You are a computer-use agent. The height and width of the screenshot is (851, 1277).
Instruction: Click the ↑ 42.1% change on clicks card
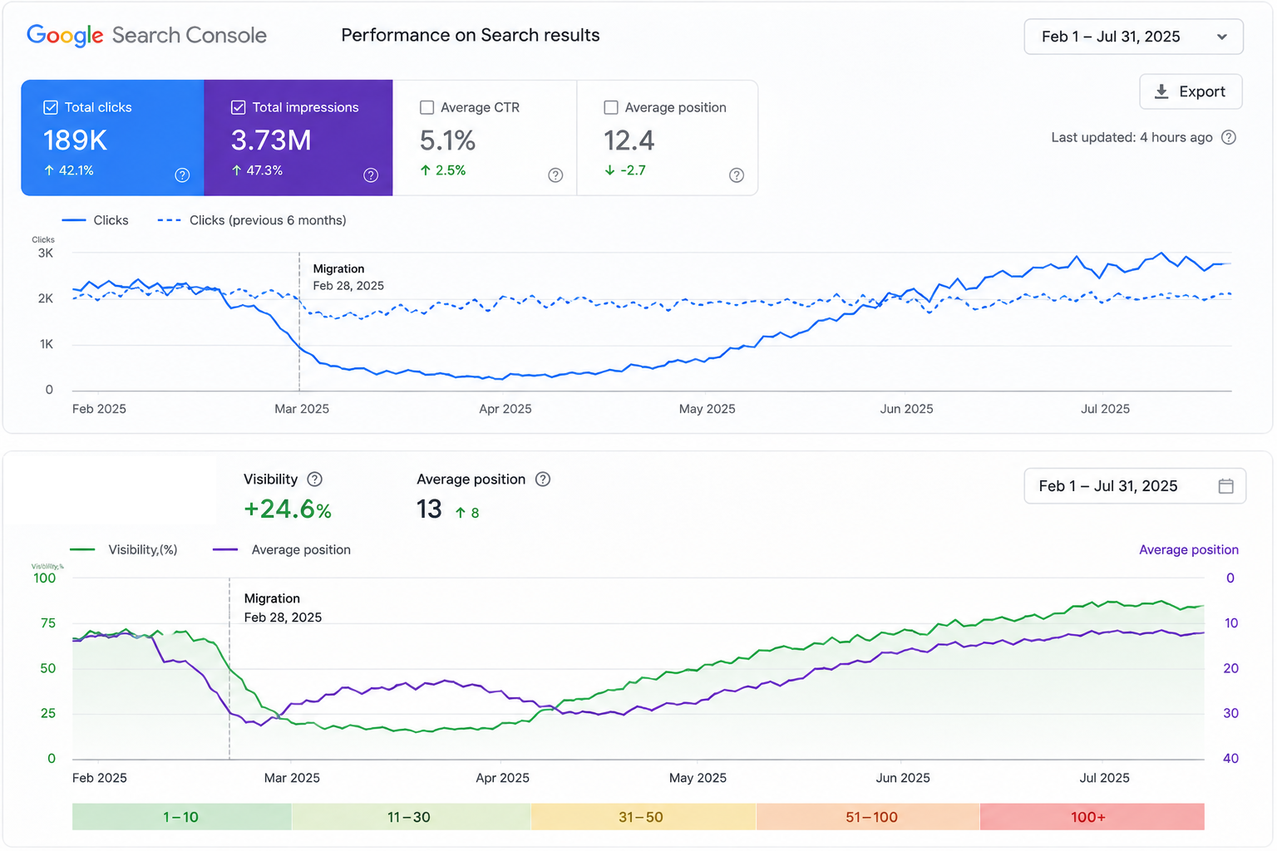click(x=69, y=170)
